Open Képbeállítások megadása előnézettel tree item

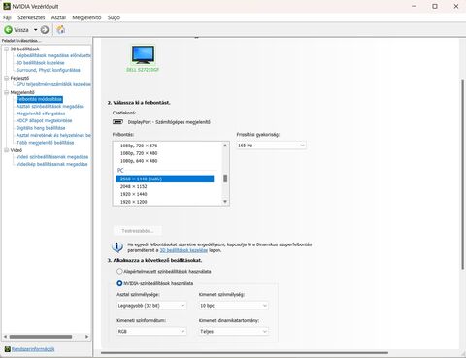tap(53, 55)
